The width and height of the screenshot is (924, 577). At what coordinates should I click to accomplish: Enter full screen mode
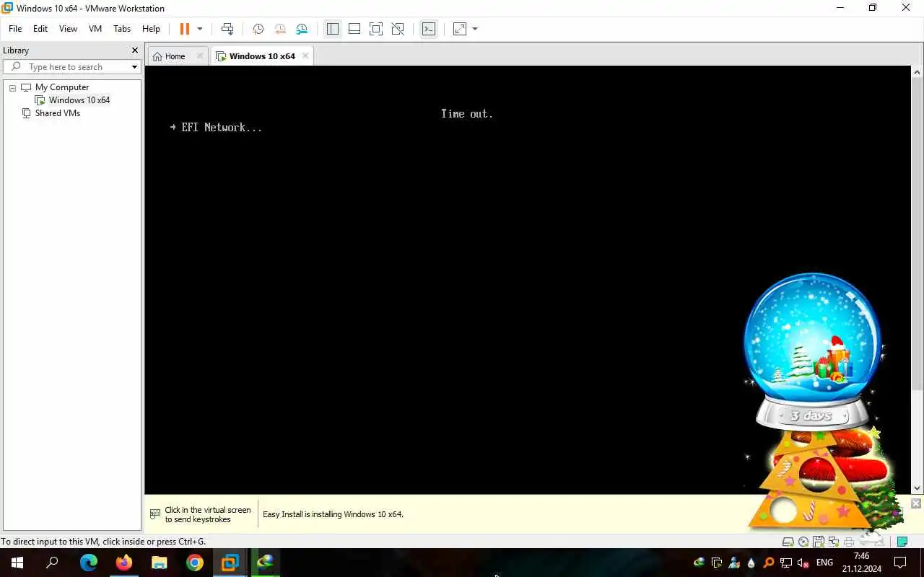coord(376,29)
